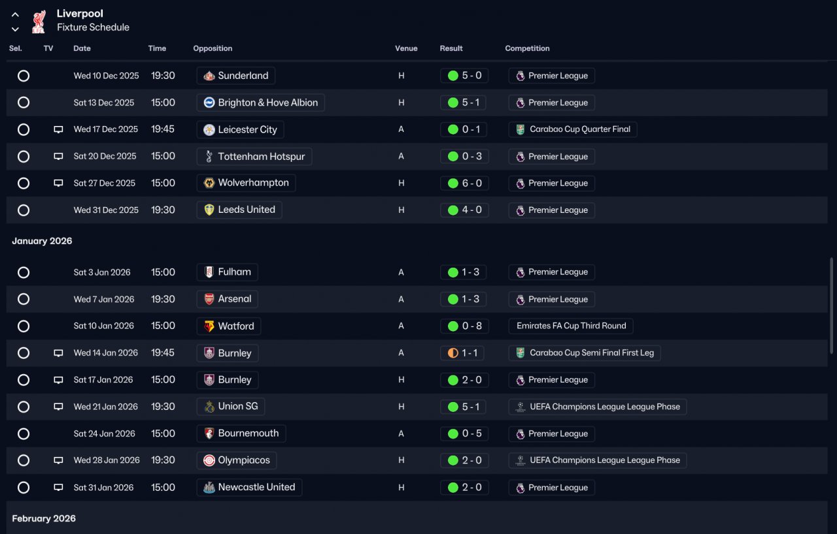The height and width of the screenshot is (534, 837).
Task: Click the Tottenham Hotspur badge icon
Action: 209,157
